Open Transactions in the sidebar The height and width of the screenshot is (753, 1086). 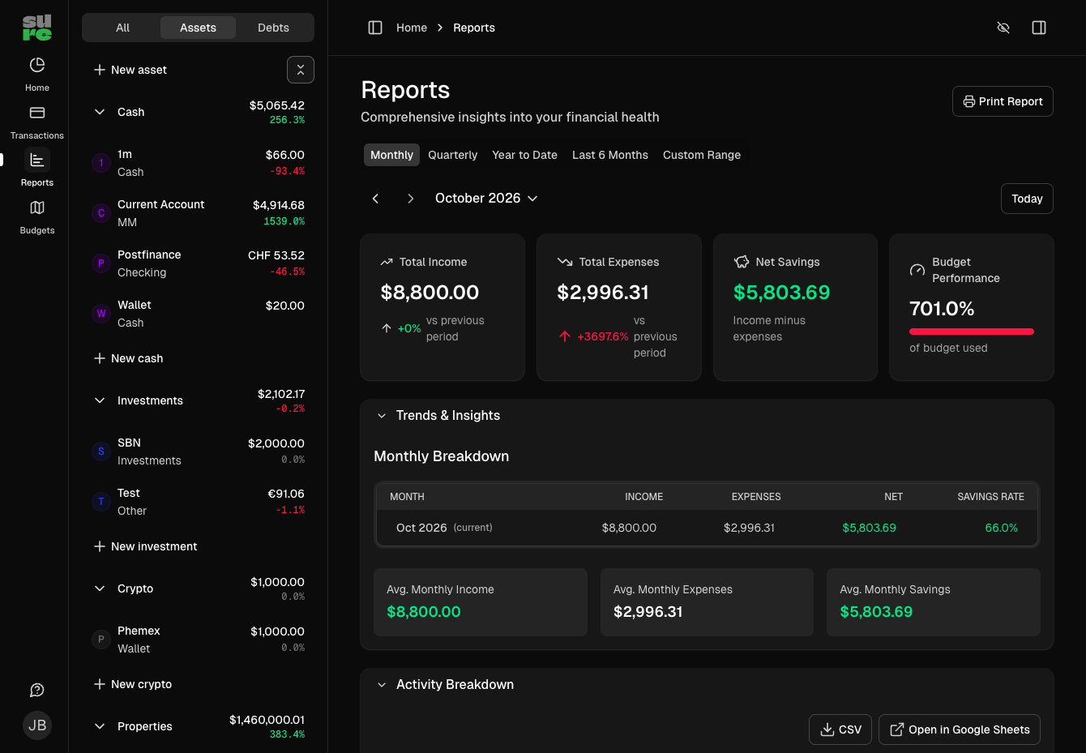37,122
